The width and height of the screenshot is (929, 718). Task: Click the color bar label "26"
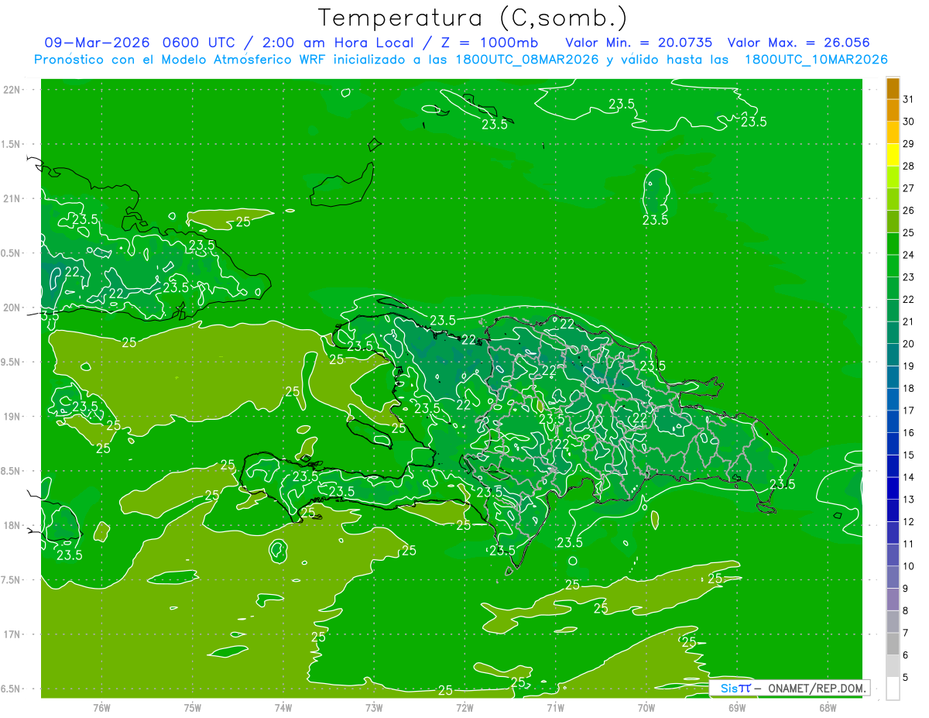point(909,211)
